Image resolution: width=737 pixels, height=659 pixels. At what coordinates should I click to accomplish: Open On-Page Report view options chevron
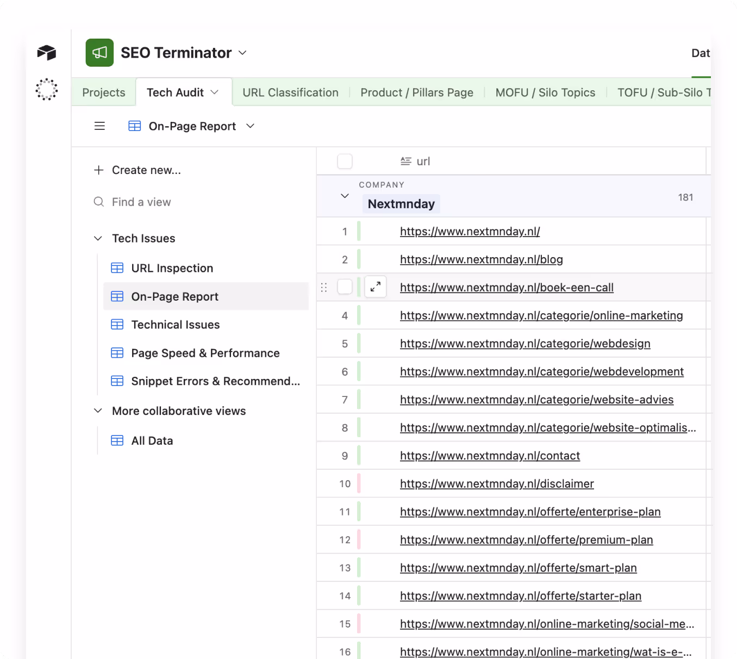[x=251, y=126]
